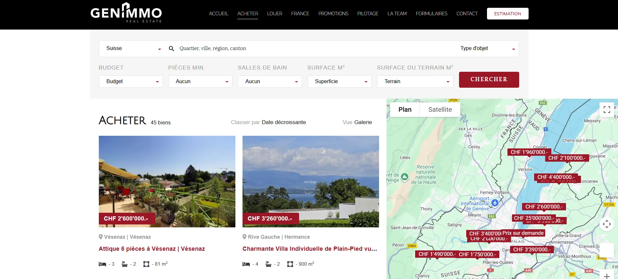Click Vésenaz | Vésenaz location text
This screenshot has height=279, width=618.
point(127,237)
